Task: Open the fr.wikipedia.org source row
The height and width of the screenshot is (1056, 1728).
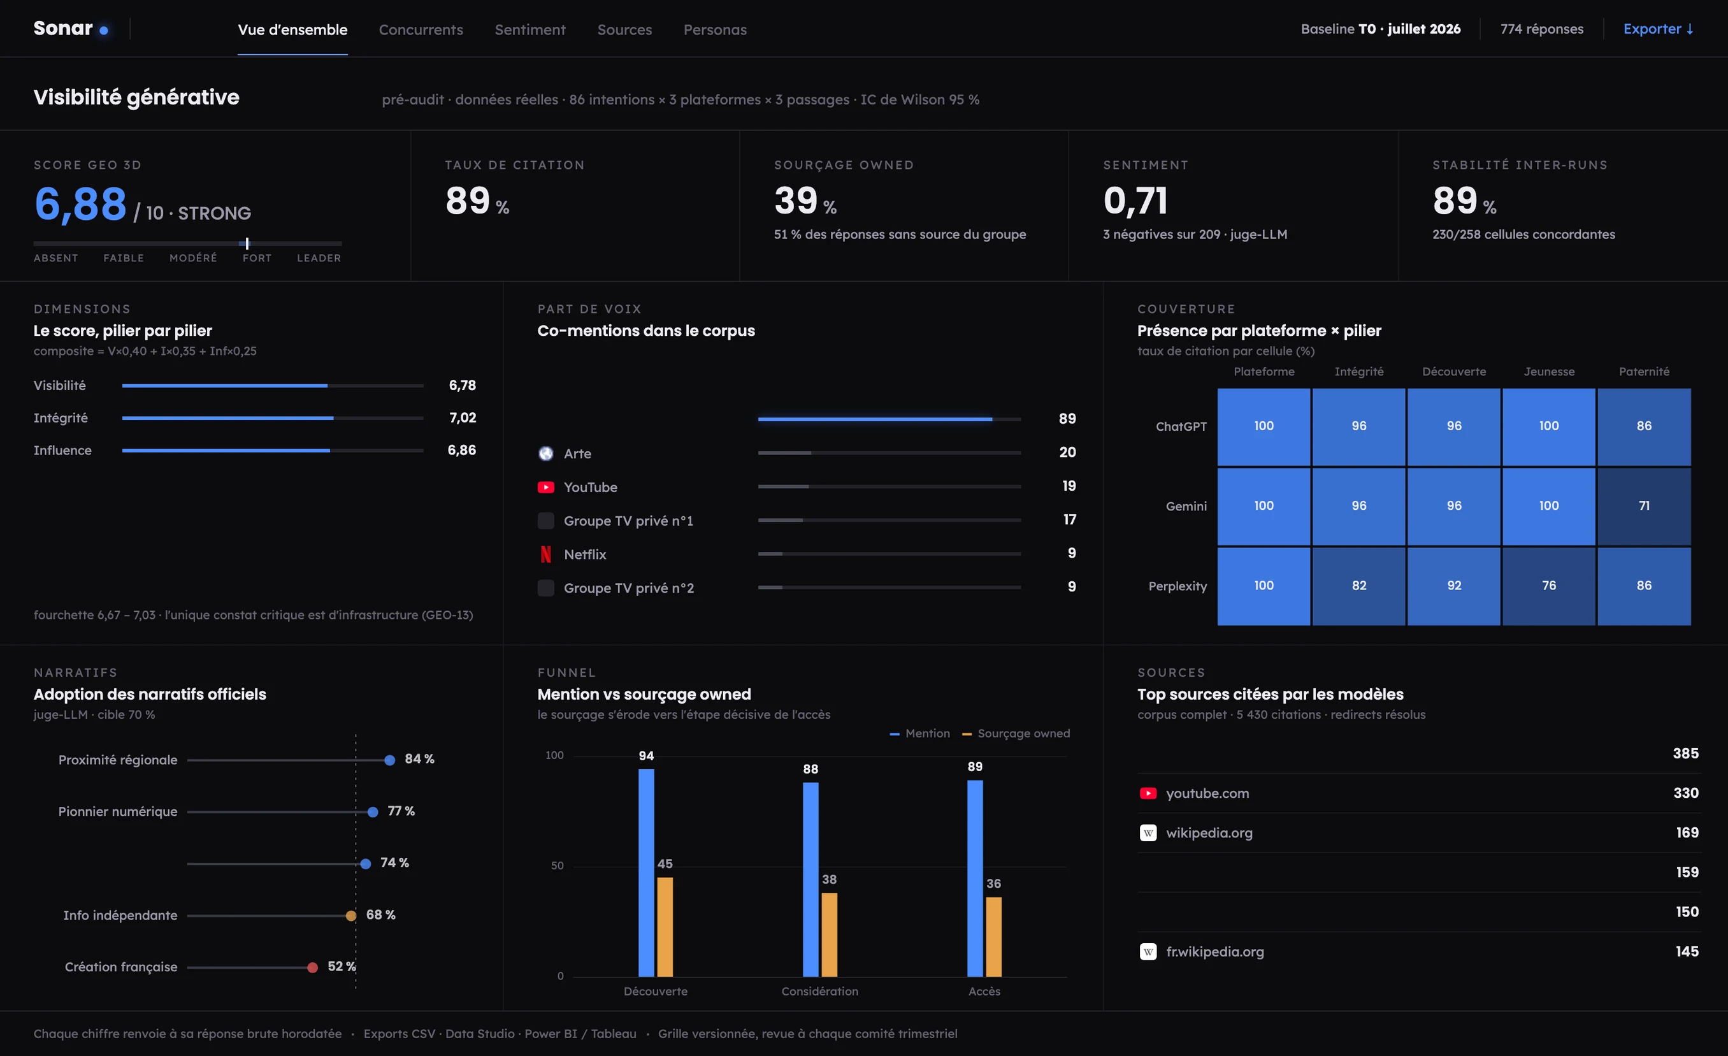Action: (x=1418, y=951)
